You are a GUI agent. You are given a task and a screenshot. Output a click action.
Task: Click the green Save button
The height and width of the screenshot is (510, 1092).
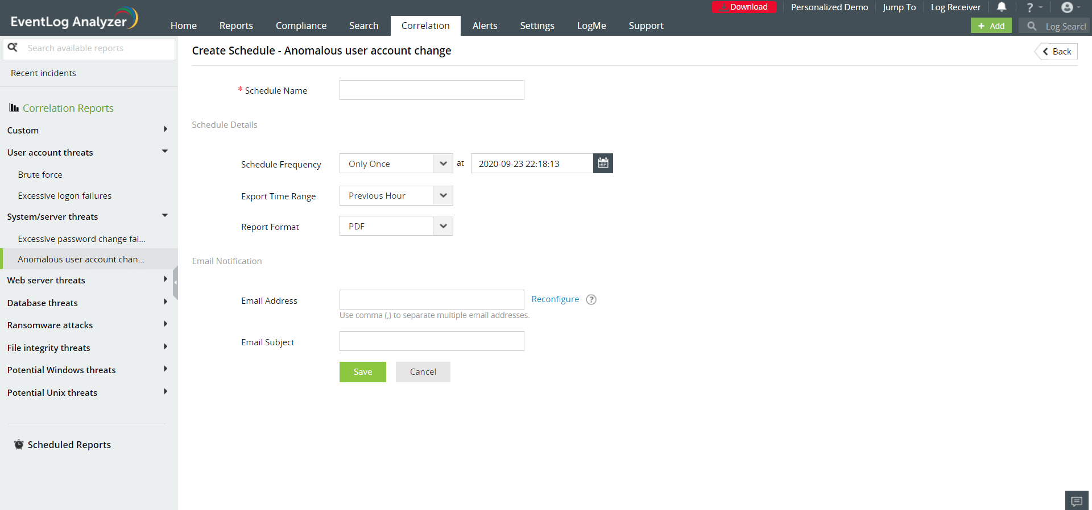point(363,372)
